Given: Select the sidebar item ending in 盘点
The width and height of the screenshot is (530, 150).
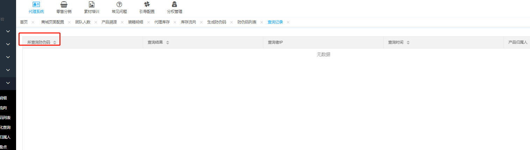Looking at the screenshot, I should [3, 147].
